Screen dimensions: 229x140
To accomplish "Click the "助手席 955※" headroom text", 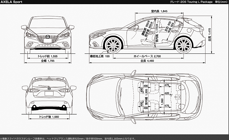I will click(x=149, y=29).
